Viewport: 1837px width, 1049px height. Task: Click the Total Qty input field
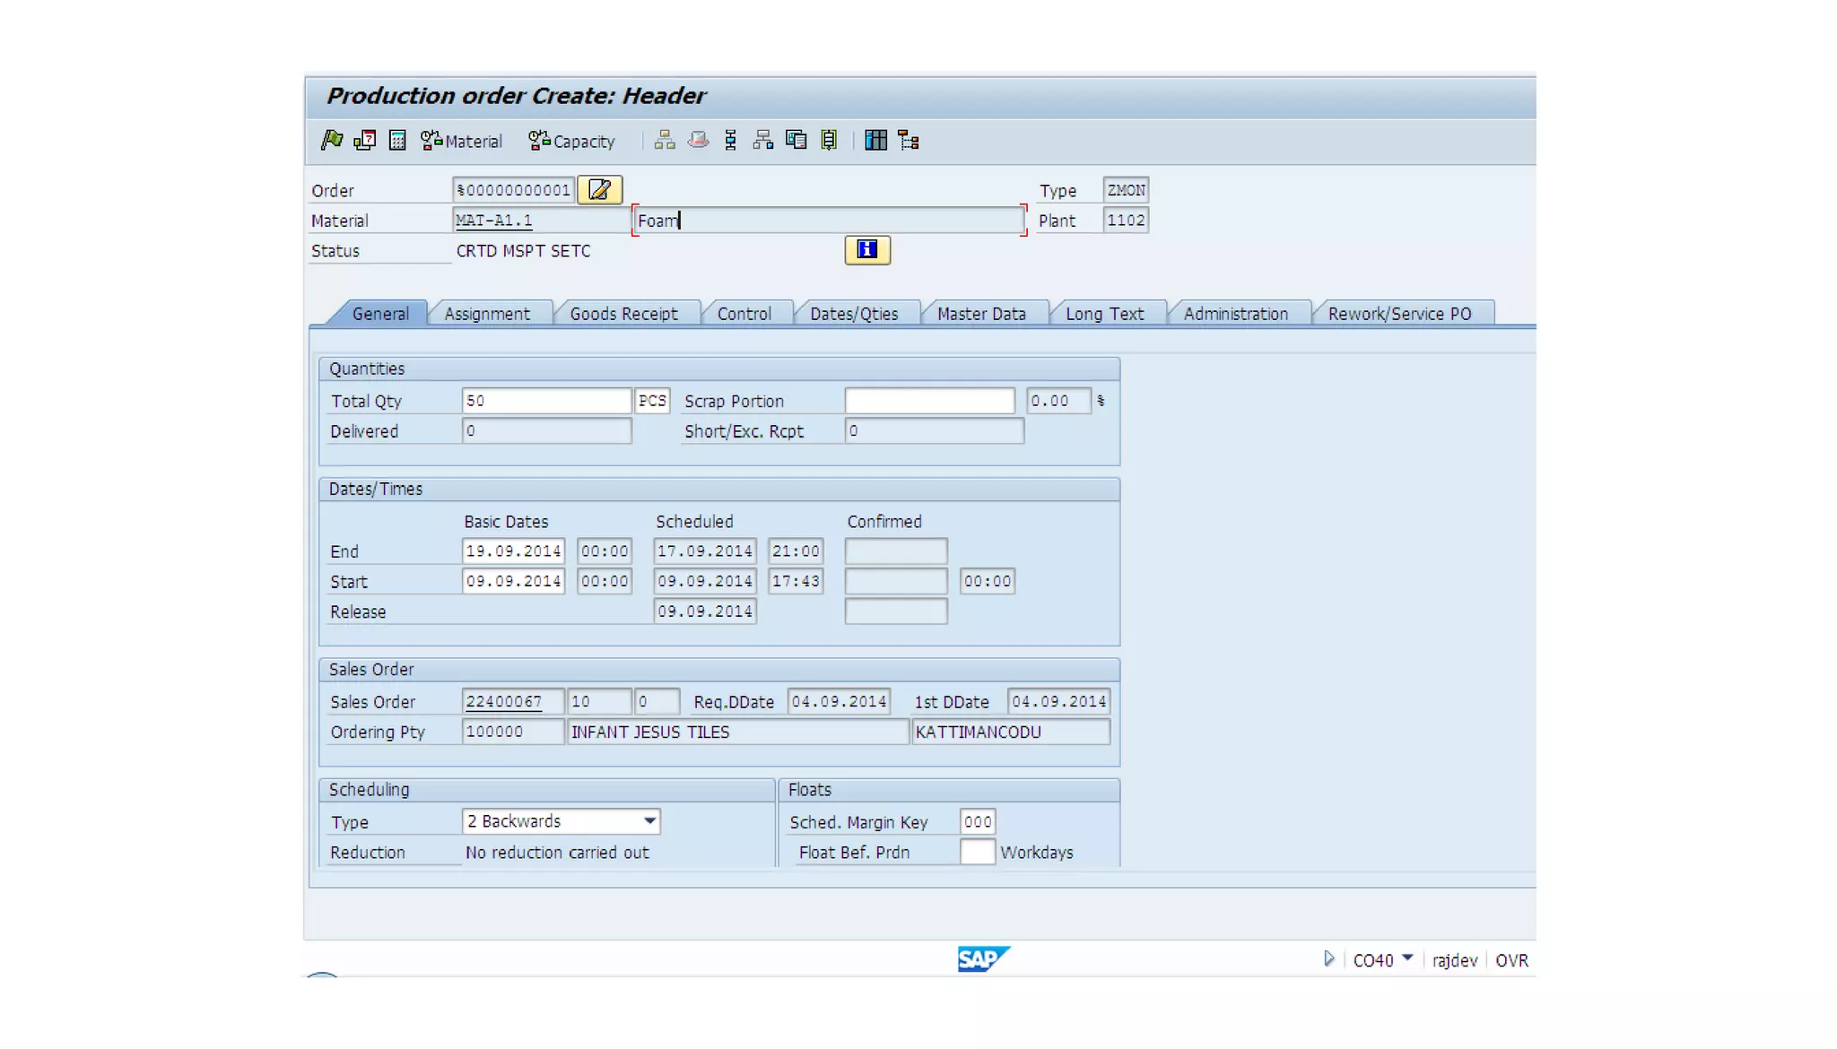545,401
